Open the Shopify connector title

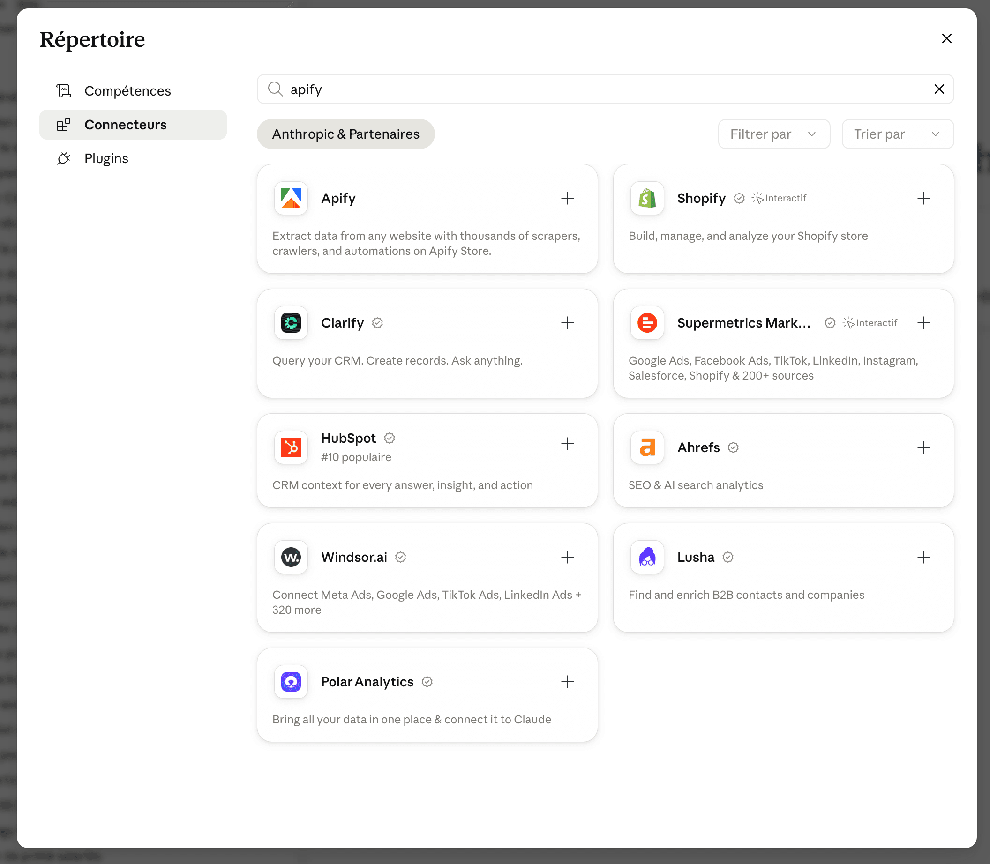click(x=701, y=198)
